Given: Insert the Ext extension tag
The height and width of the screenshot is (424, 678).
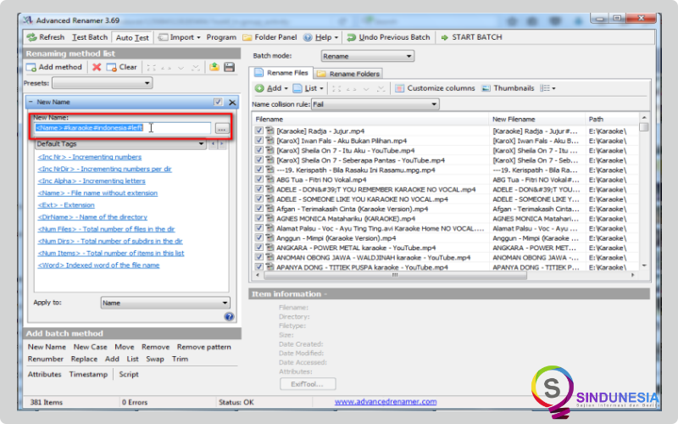Looking at the screenshot, I should pyautogui.click(x=66, y=205).
